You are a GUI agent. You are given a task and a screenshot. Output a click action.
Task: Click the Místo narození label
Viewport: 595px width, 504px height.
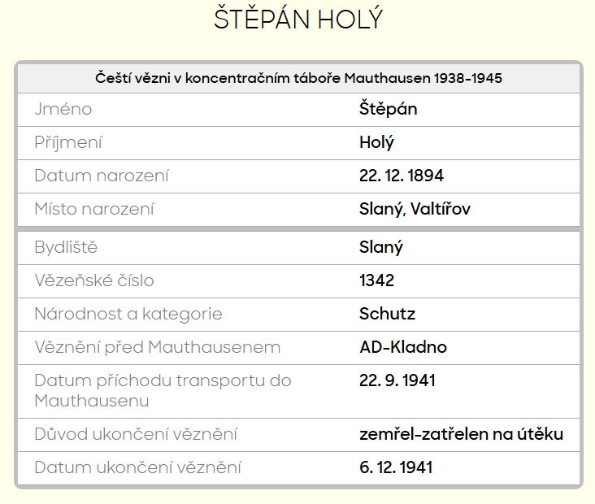[x=94, y=209]
